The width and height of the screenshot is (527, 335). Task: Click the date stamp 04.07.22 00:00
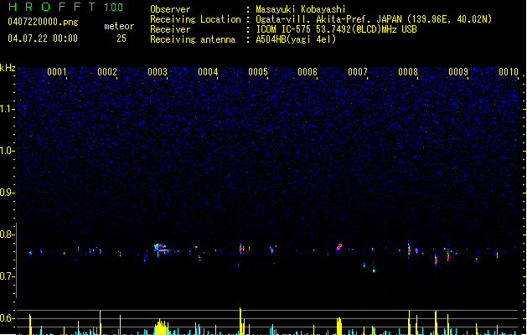click(43, 39)
